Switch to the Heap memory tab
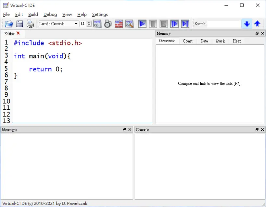This screenshot has width=266, height=207. (237, 41)
